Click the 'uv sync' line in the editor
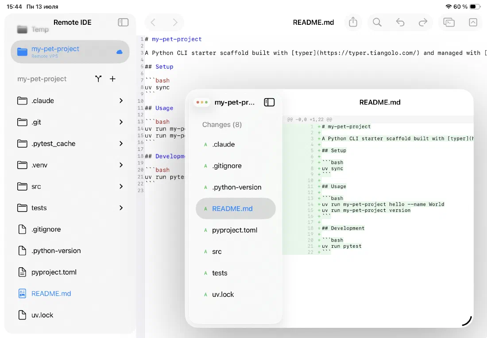This screenshot has width=487, height=338. coord(157,88)
